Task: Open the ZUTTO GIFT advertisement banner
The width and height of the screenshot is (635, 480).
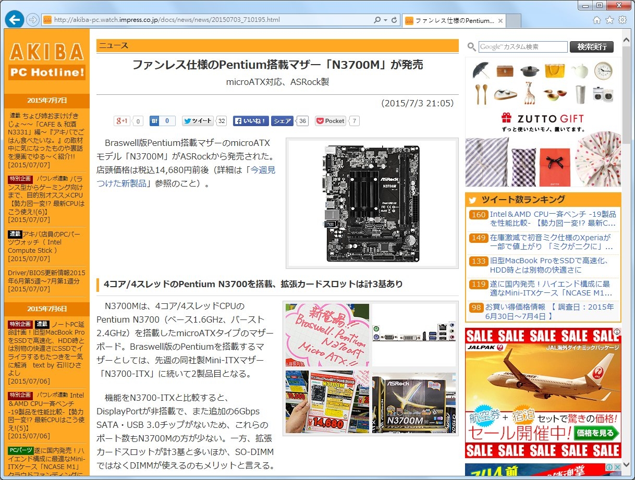Action: point(543,122)
